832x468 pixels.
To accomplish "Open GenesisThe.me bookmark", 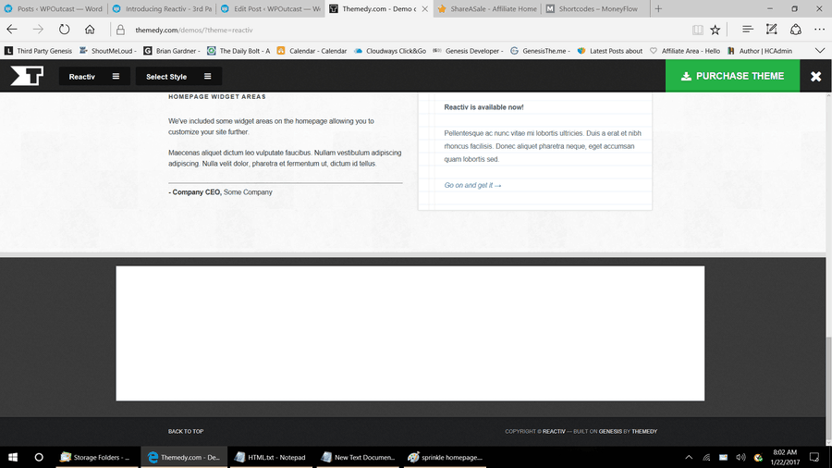I will click(x=540, y=51).
